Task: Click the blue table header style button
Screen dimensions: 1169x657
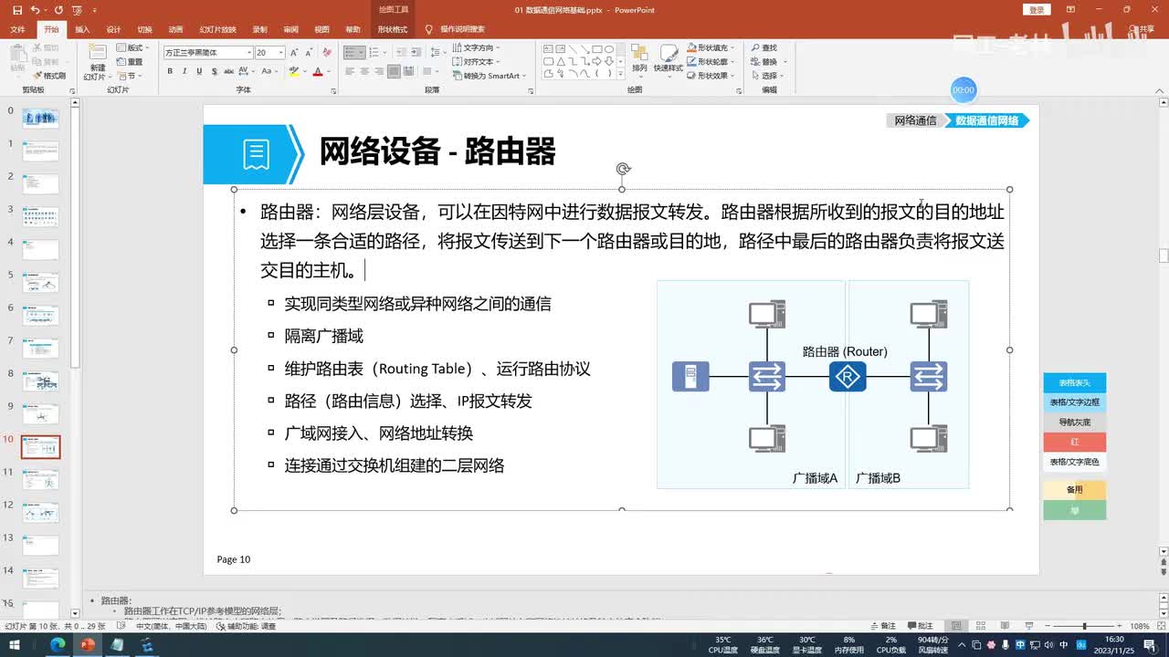Action: tap(1074, 383)
